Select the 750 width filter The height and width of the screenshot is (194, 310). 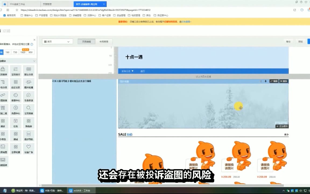[x=15, y=52]
